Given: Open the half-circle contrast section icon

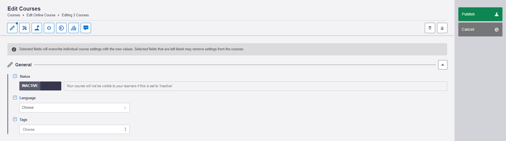Looking at the screenshot, I should [x=61, y=28].
